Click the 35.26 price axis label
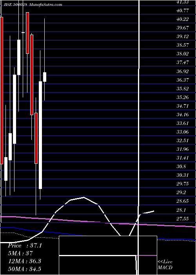Image resolution: width=196 pixels, height=275 pixels. 182,97
